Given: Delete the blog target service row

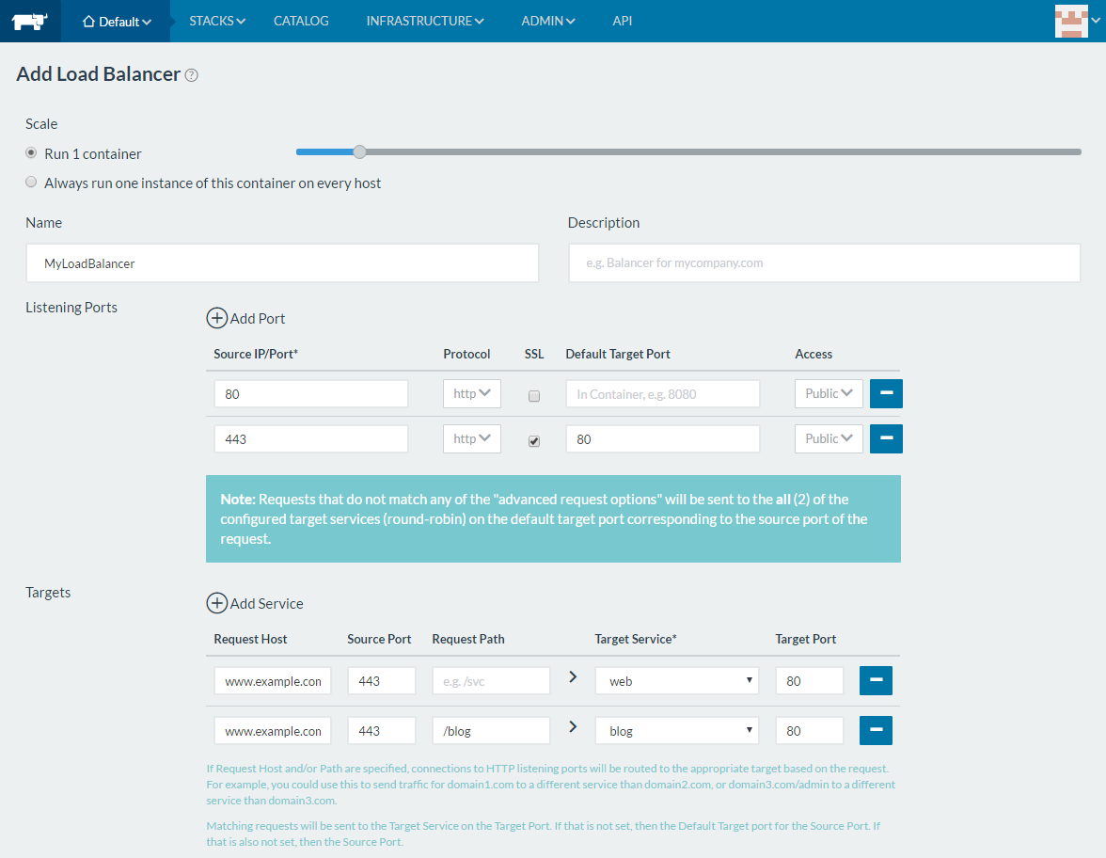Looking at the screenshot, I should pos(876,730).
